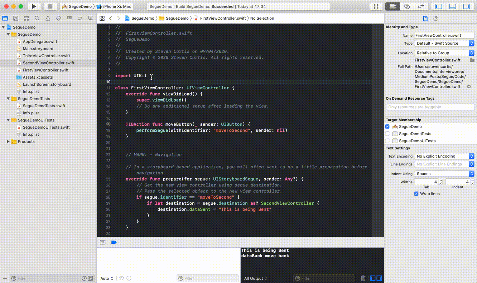Click the variable info icon

[129, 278]
